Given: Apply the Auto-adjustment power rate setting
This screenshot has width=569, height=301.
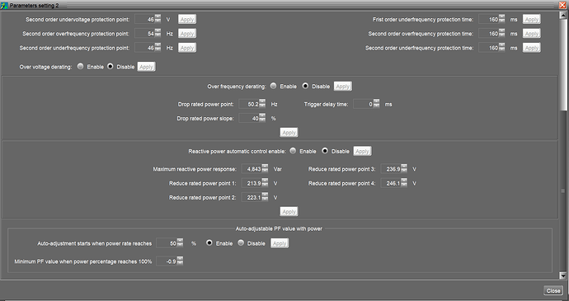Looking at the screenshot, I should (280, 243).
